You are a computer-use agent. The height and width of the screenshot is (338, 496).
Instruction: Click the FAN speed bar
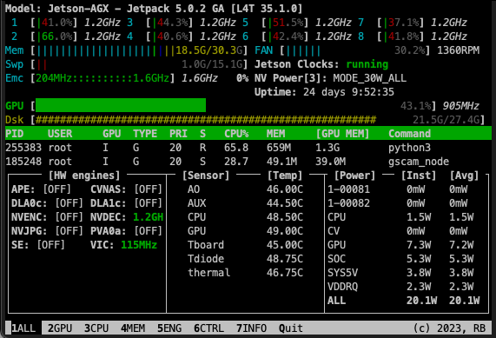click(355, 50)
